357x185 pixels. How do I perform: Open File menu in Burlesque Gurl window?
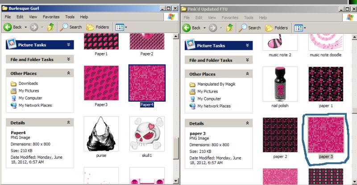8,17
